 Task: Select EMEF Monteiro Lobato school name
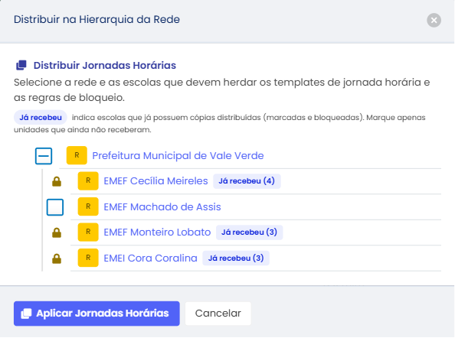(x=157, y=232)
